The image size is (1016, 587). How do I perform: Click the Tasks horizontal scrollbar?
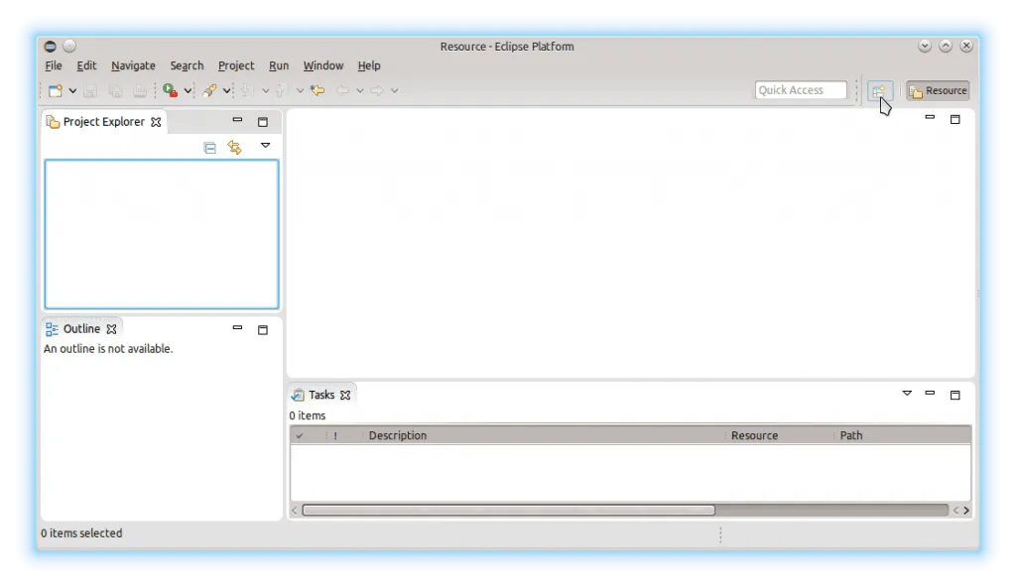pos(508,511)
